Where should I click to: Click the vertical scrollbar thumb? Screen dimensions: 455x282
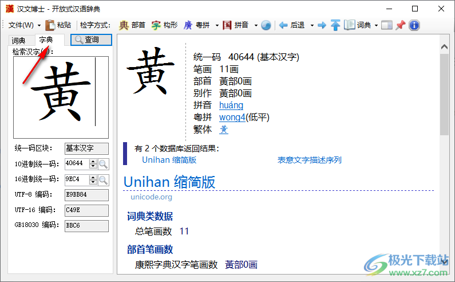pyautogui.click(x=444, y=95)
